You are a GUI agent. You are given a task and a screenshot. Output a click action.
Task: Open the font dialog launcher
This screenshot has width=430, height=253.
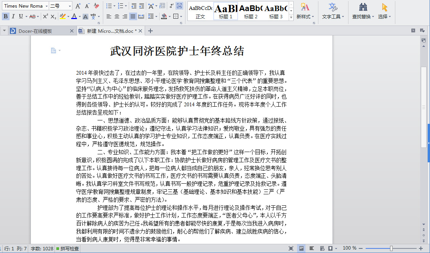tap(99, 23)
